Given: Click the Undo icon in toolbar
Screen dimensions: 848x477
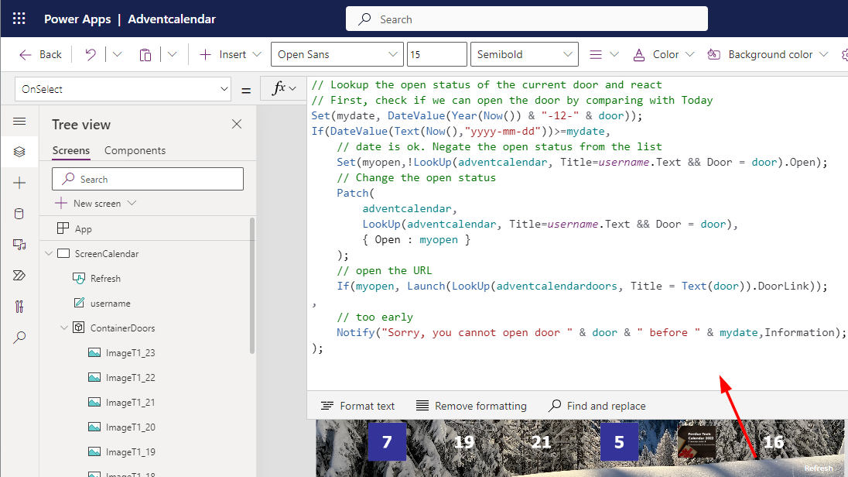Looking at the screenshot, I should pos(91,54).
